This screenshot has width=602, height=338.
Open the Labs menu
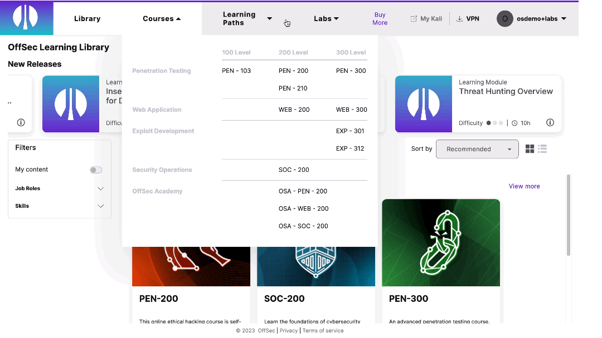click(x=326, y=18)
